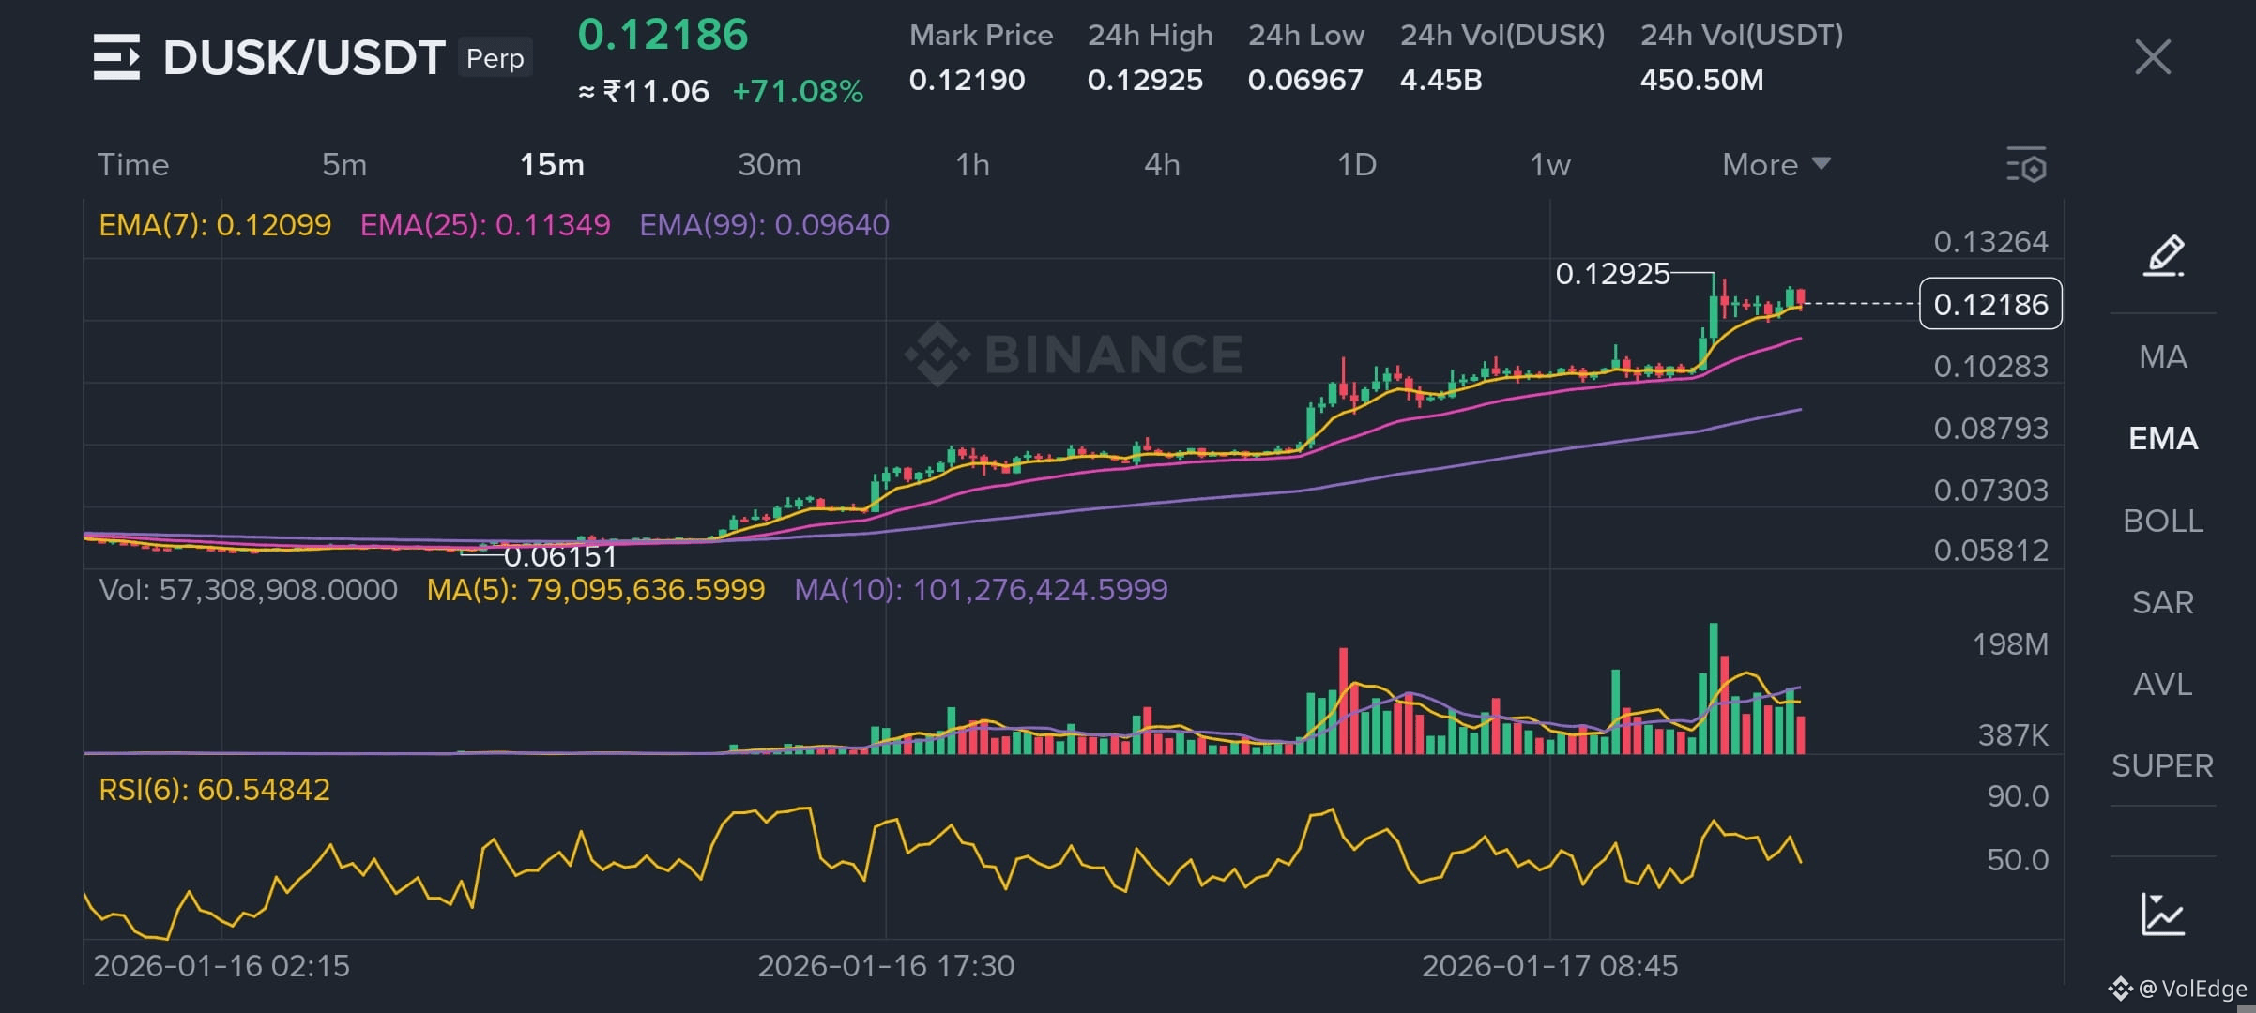Toggle the SUPER indicator
This screenshot has height=1013, width=2256.
coord(2163,765)
